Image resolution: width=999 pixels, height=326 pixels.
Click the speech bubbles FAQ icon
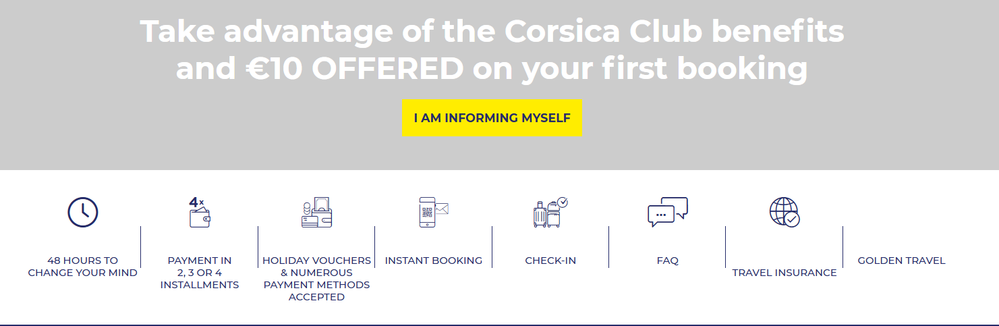pos(667,212)
